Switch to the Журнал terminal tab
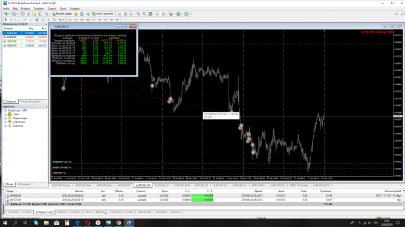The width and height of the screenshot is (405, 227). tap(175, 212)
